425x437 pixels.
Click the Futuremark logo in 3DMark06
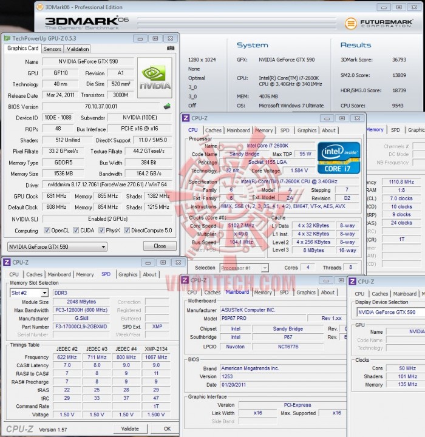point(378,24)
